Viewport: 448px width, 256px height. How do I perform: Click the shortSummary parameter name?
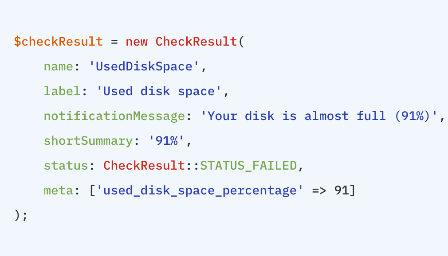pyautogui.click(x=88, y=141)
